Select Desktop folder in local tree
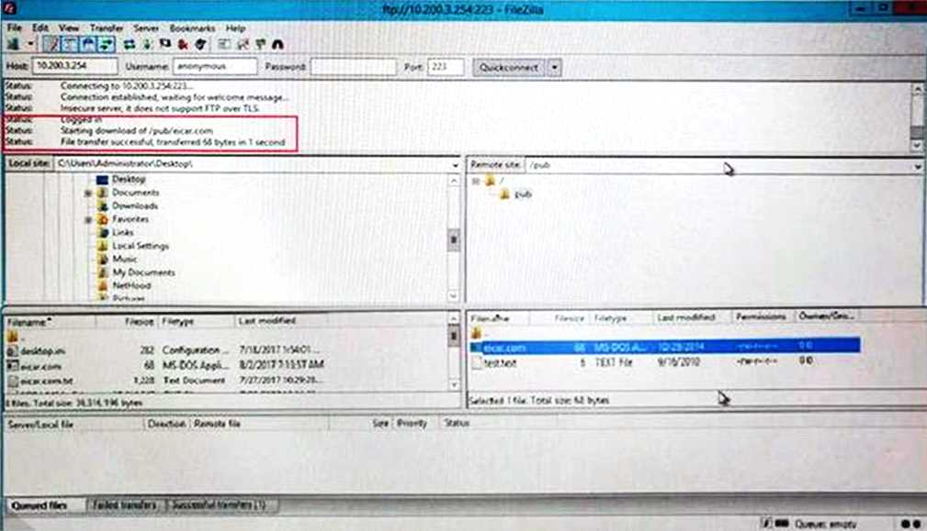 (x=129, y=179)
